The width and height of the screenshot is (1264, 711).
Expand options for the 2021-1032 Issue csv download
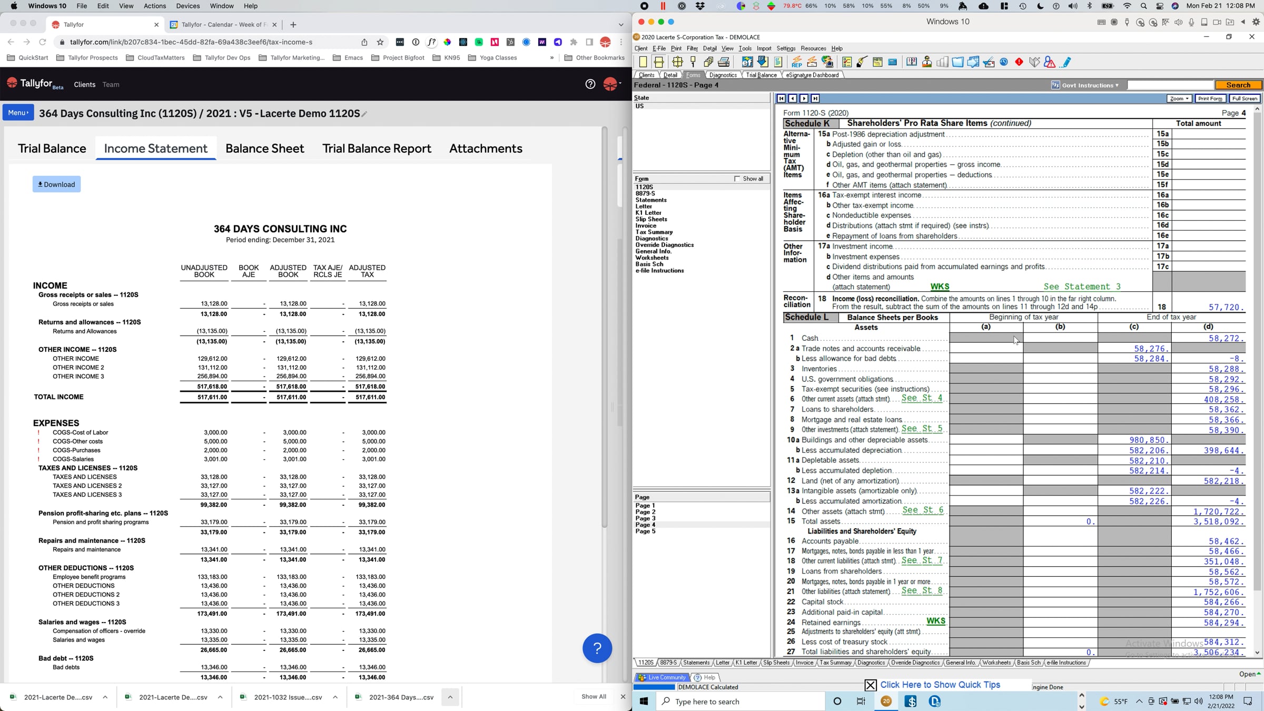click(335, 697)
